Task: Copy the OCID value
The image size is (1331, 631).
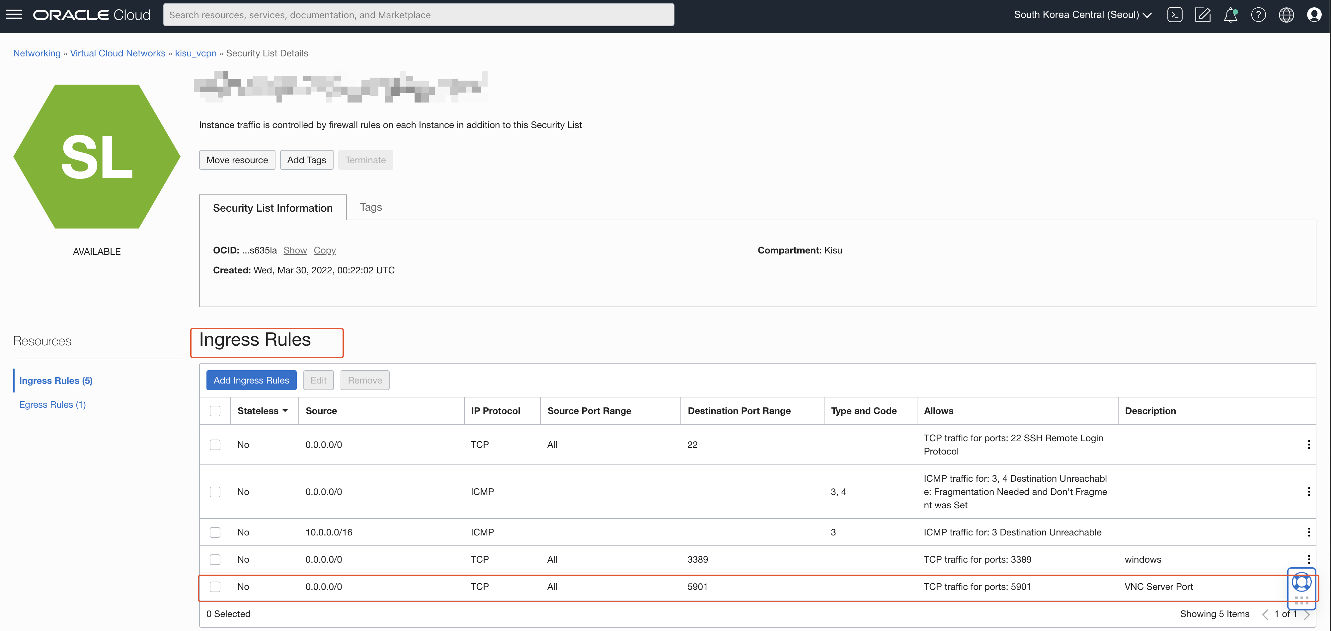Action: coord(325,250)
